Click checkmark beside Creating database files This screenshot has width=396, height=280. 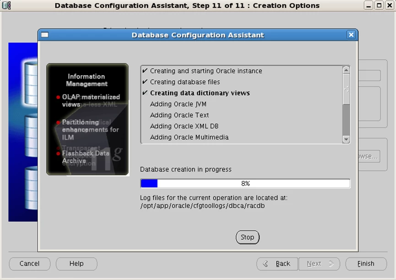(x=145, y=82)
